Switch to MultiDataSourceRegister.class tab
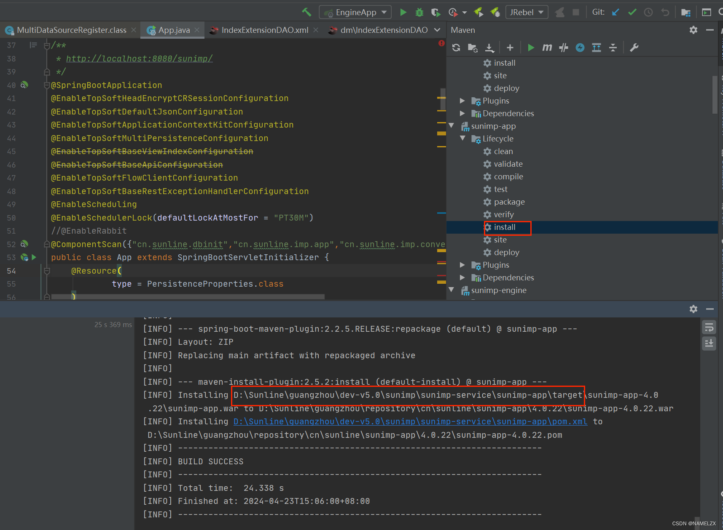This screenshot has height=530, width=723. click(x=71, y=30)
